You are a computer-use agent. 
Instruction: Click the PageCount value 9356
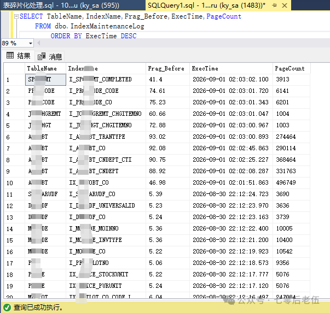click(282, 263)
